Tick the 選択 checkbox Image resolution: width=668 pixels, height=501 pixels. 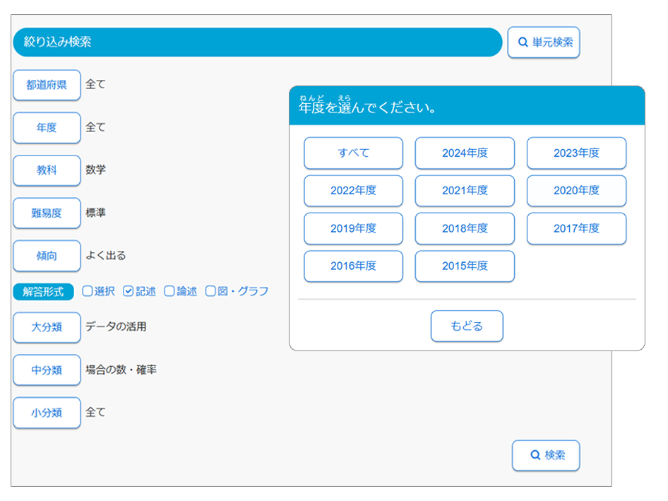coord(88,291)
